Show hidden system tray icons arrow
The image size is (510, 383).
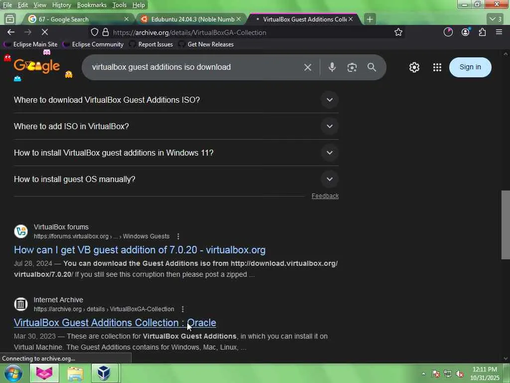click(423, 374)
